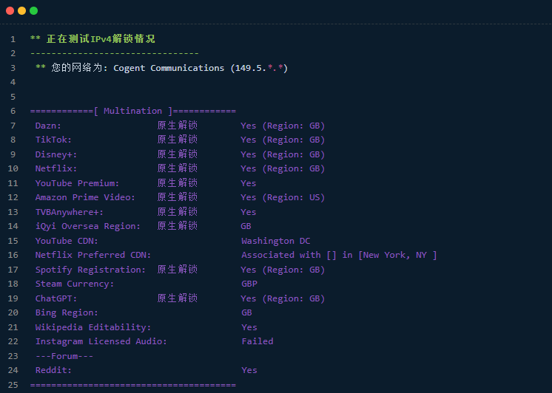Select line number 25 in the gutter
This screenshot has height=393, width=552.
pyautogui.click(x=13, y=385)
